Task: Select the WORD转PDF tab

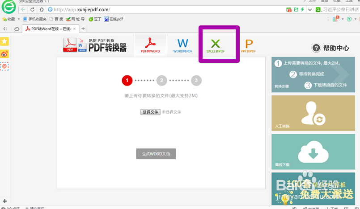Action: [x=183, y=45]
